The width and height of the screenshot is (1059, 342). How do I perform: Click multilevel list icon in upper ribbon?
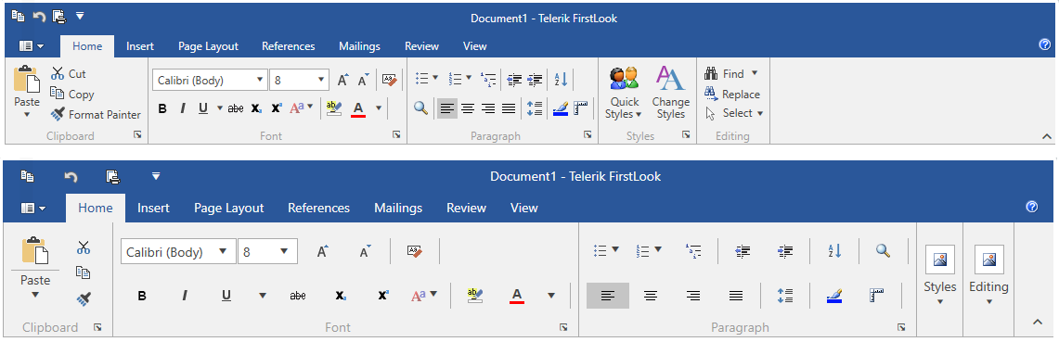[x=487, y=80]
